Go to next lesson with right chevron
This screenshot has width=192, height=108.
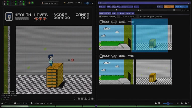click(x=189, y=103)
